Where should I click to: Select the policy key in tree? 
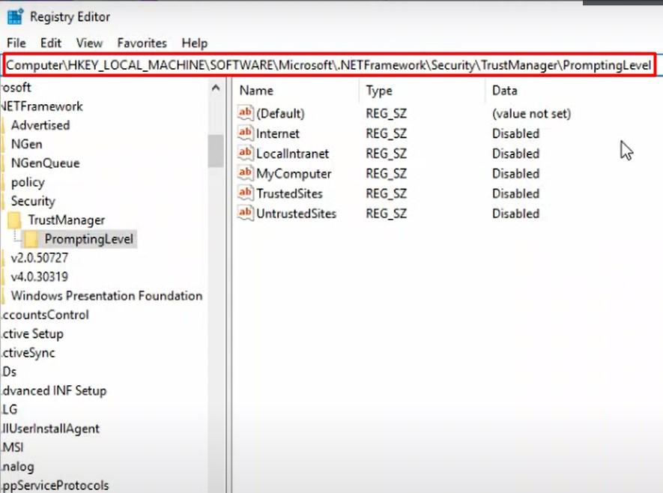(28, 182)
